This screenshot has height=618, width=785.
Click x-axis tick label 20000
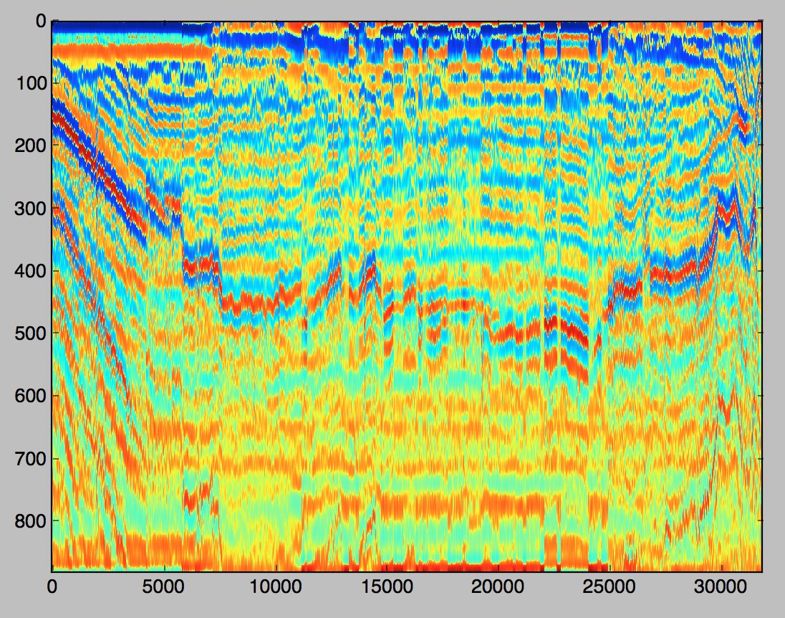coord(498,586)
